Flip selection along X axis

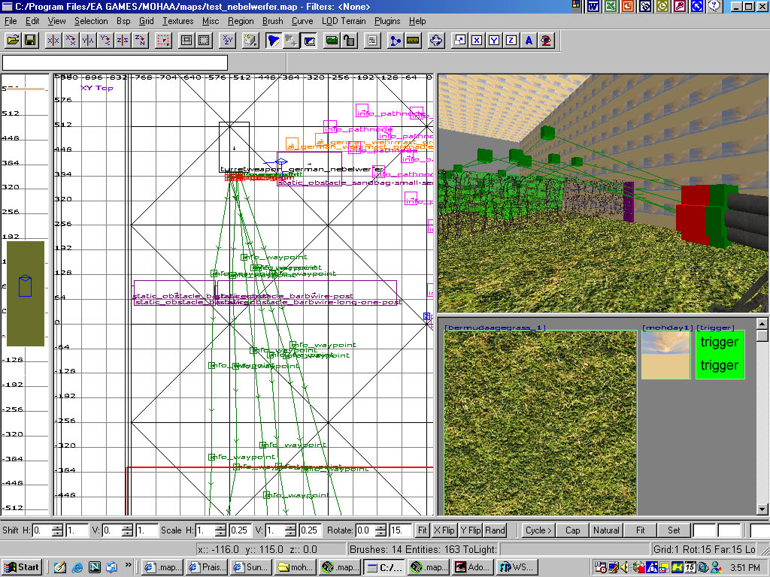53,40
